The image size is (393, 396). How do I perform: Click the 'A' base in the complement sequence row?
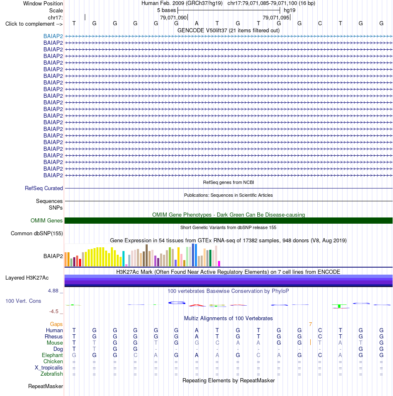pyautogui.click(x=196, y=24)
